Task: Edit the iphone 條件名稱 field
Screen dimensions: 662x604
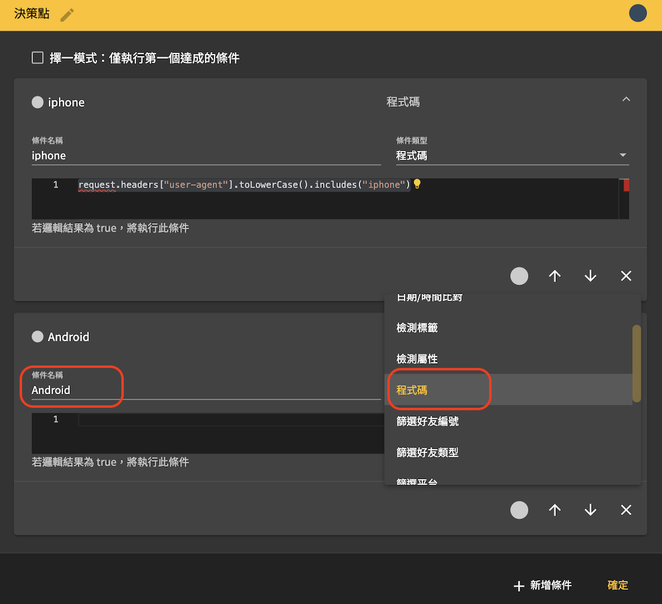Action: pyautogui.click(x=206, y=155)
